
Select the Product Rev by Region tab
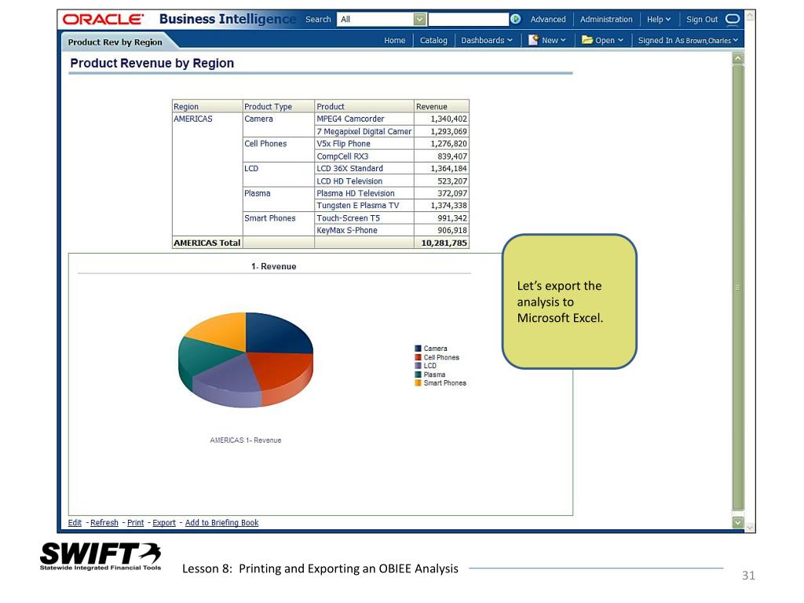tap(115, 42)
